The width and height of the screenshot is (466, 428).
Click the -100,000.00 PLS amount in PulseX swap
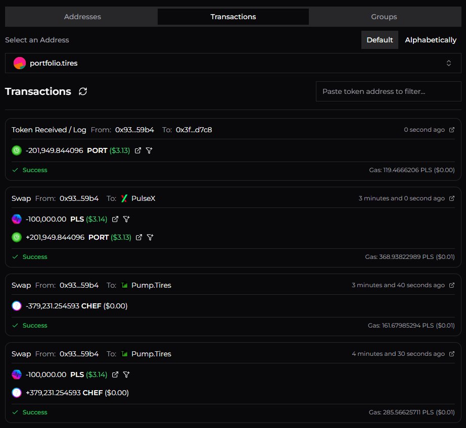(x=46, y=219)
